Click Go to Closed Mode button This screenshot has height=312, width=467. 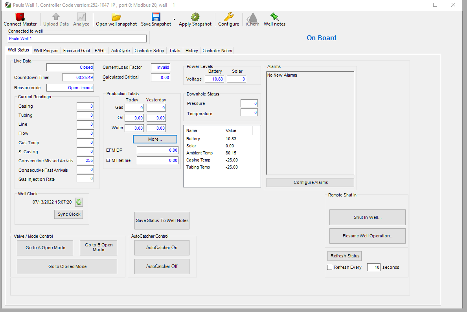[67, 266]
